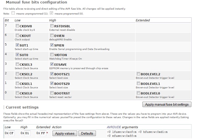
Task: Uncheck the SPIEN serial programming bit
Action: 52,45
